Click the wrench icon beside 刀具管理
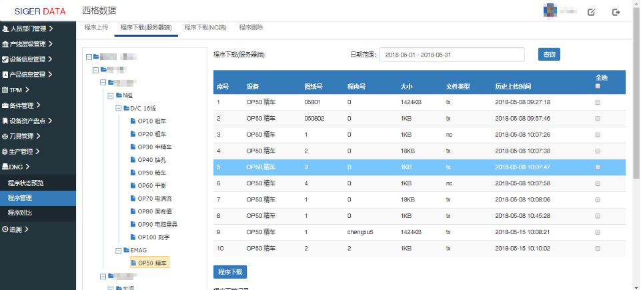 click(x=5, y=136)
